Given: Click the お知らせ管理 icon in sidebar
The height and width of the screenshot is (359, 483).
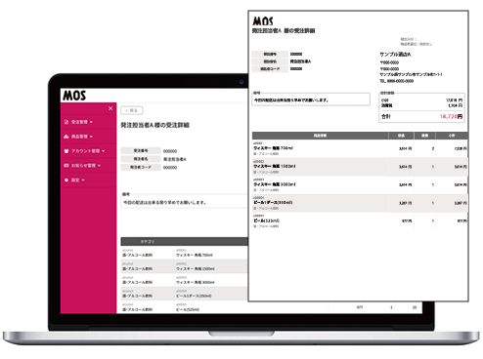Looking at the screenshot, I should [x=66, y=166].
